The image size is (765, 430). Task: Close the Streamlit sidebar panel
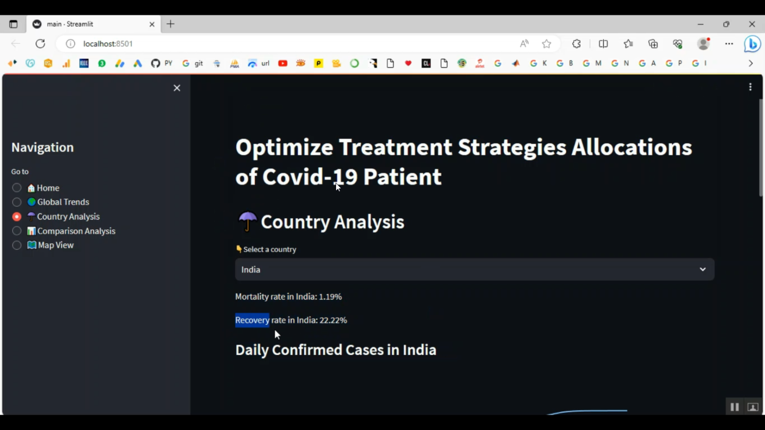click(x=177, y=88)
